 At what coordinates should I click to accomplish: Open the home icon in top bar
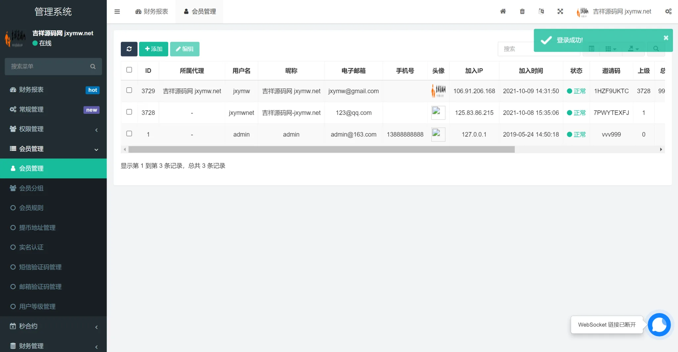click(x=503, y=12)
